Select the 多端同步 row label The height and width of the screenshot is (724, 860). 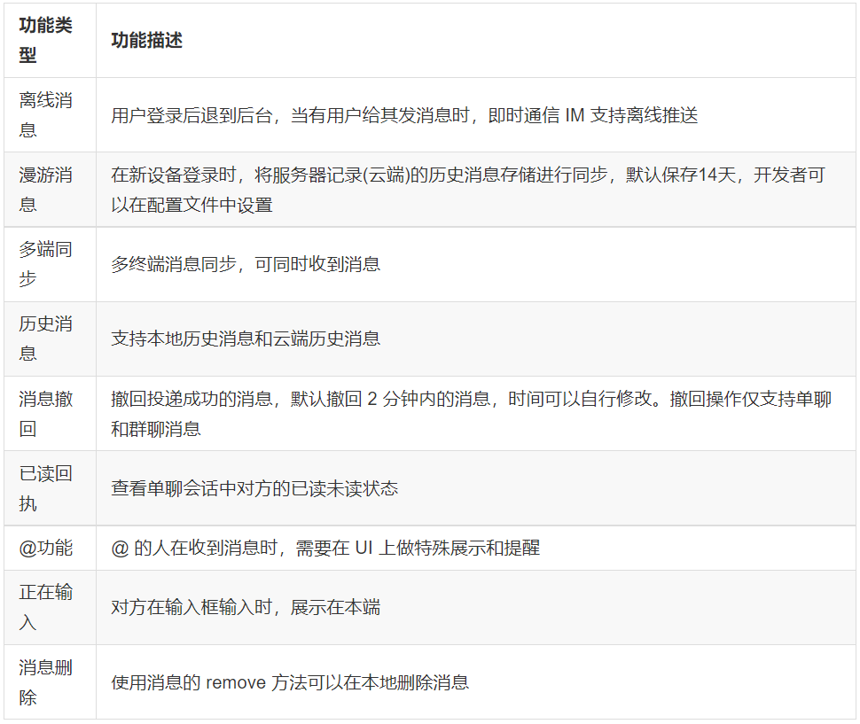click(45, 264)
